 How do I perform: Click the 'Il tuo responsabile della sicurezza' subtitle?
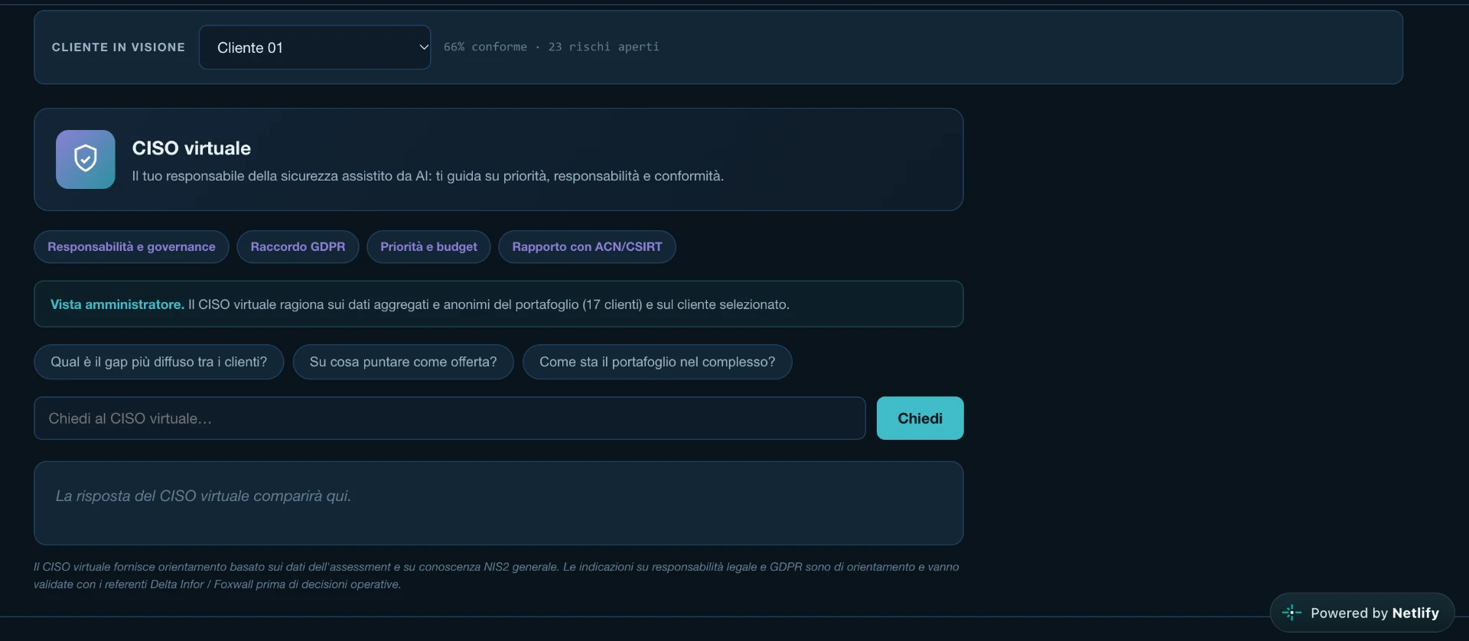pyautogui.click(x=428, y=176)
